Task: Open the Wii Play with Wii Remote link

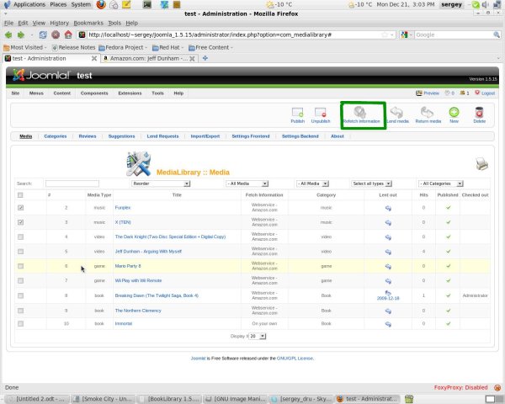Action: (x=138, y=280)
